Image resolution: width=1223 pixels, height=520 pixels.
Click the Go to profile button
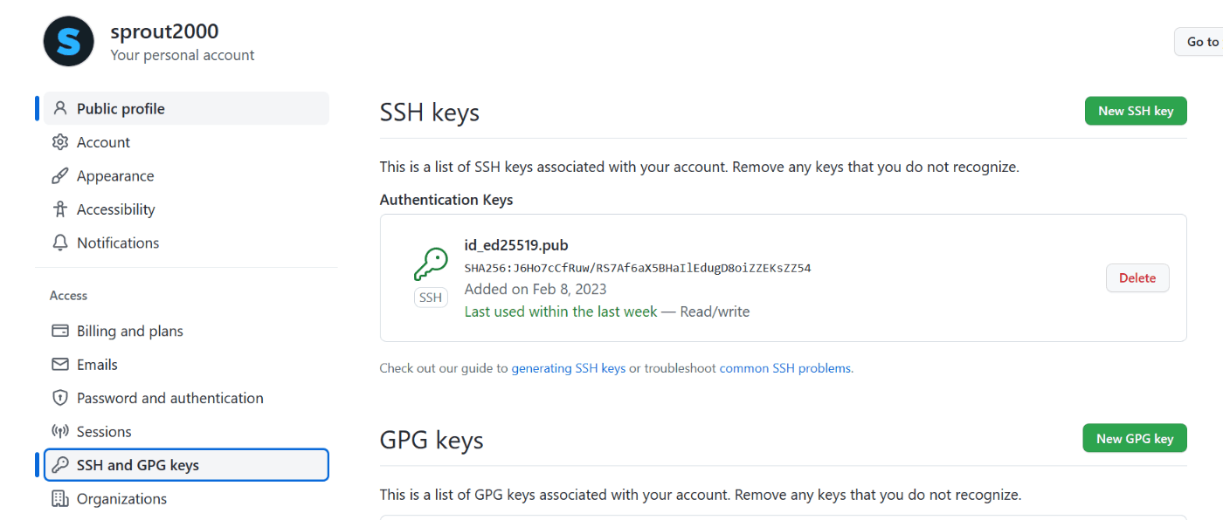pos(1202,42)
